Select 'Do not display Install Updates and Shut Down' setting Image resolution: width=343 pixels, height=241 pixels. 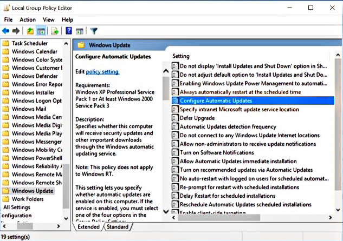point(253,66)
